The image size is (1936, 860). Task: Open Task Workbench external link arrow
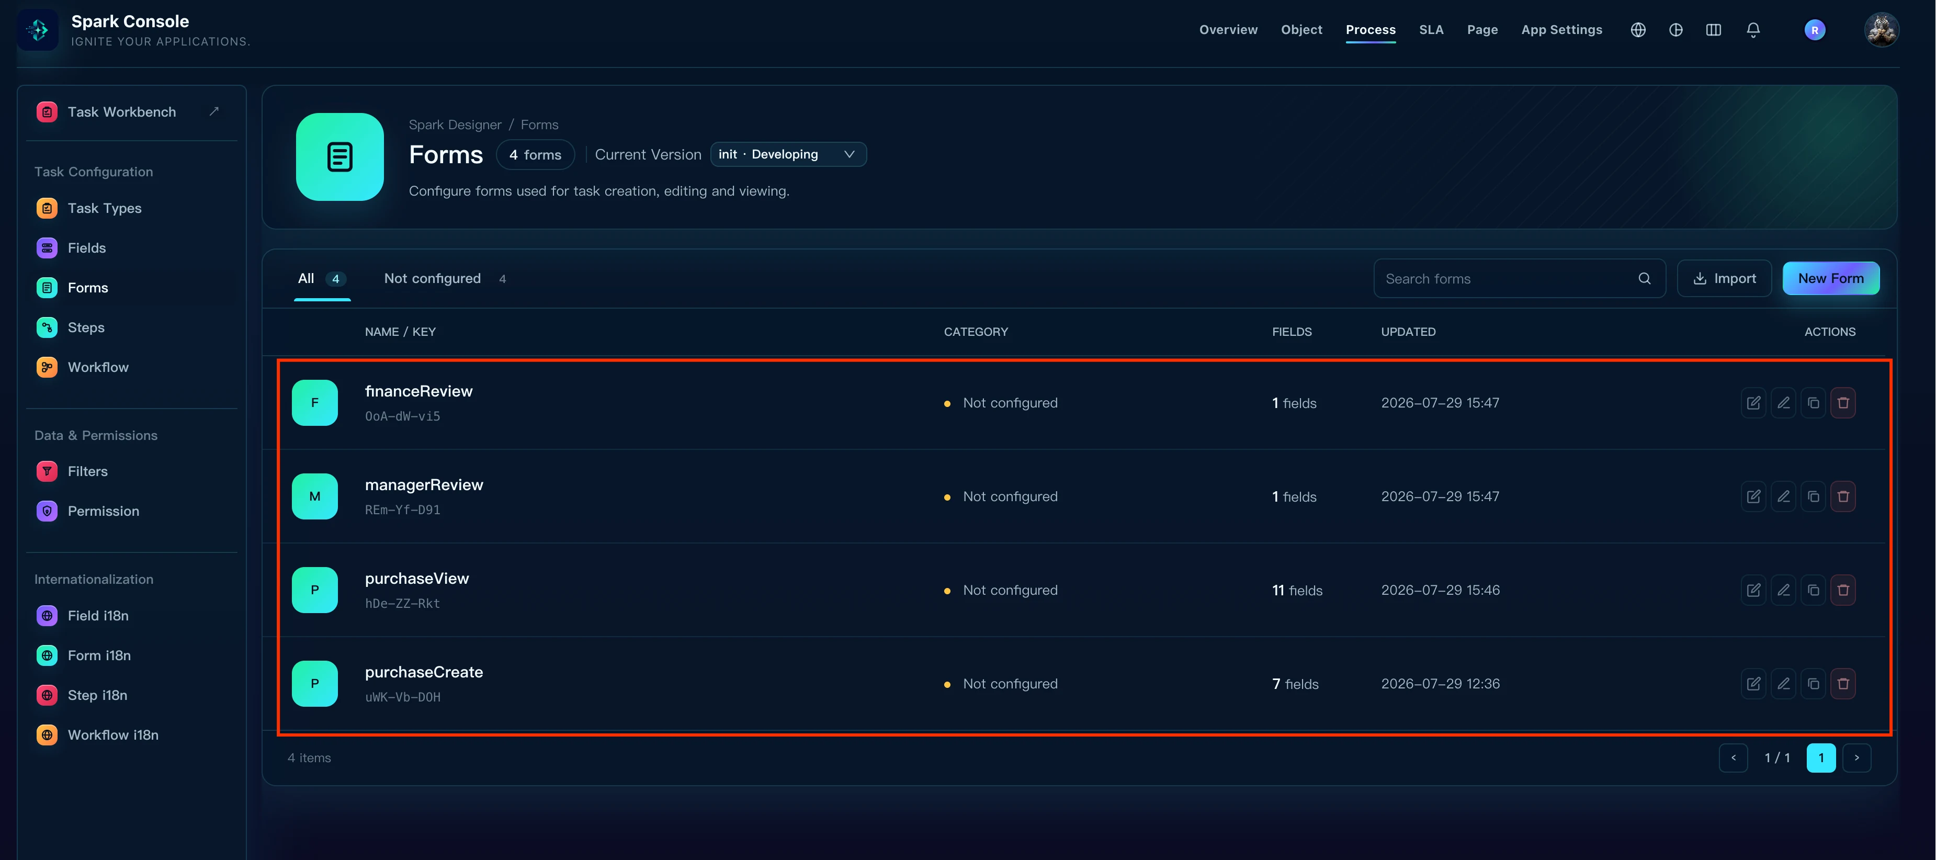pyautogui.click(x=214, y=111)
